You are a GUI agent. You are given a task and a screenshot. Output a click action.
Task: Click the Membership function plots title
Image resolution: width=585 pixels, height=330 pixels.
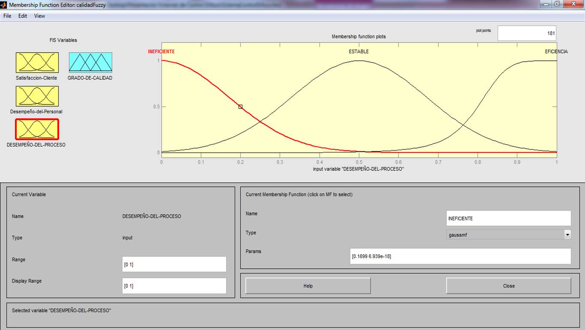click(x=359, y=37)
